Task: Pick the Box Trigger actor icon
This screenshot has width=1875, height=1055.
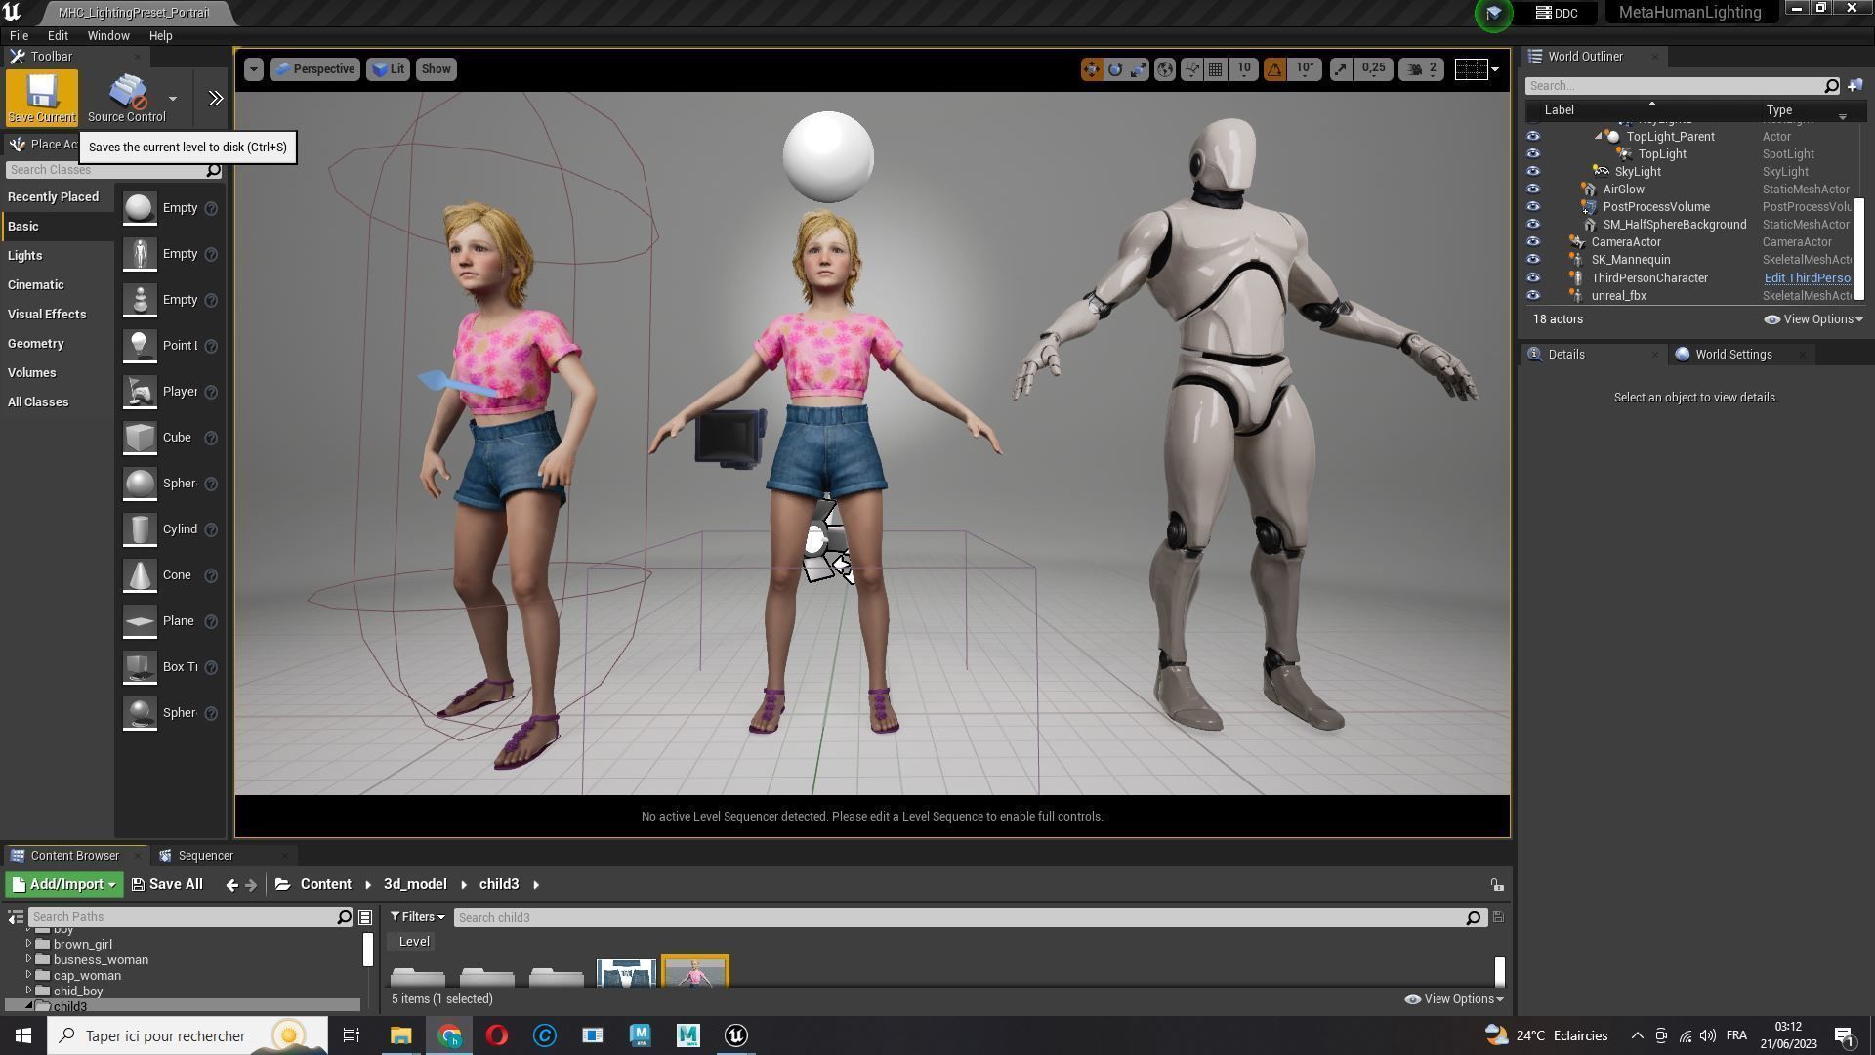Action: pos(140,667)
